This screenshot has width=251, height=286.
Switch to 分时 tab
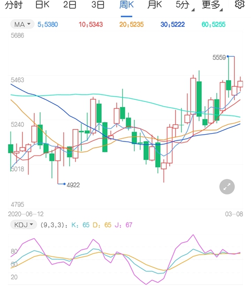click(14, 5)
